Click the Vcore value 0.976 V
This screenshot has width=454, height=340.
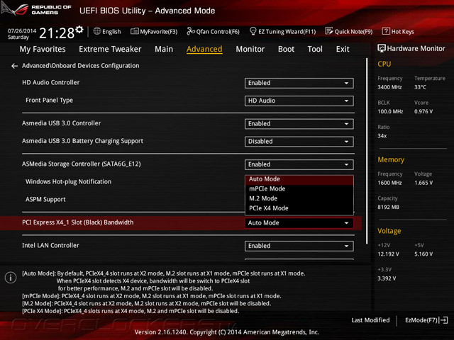pos(423,112)
